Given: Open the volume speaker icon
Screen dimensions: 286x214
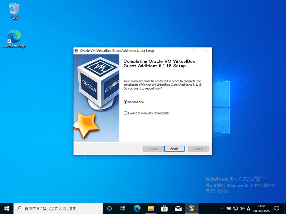Looking at the screenshot, I should [242, 208].
